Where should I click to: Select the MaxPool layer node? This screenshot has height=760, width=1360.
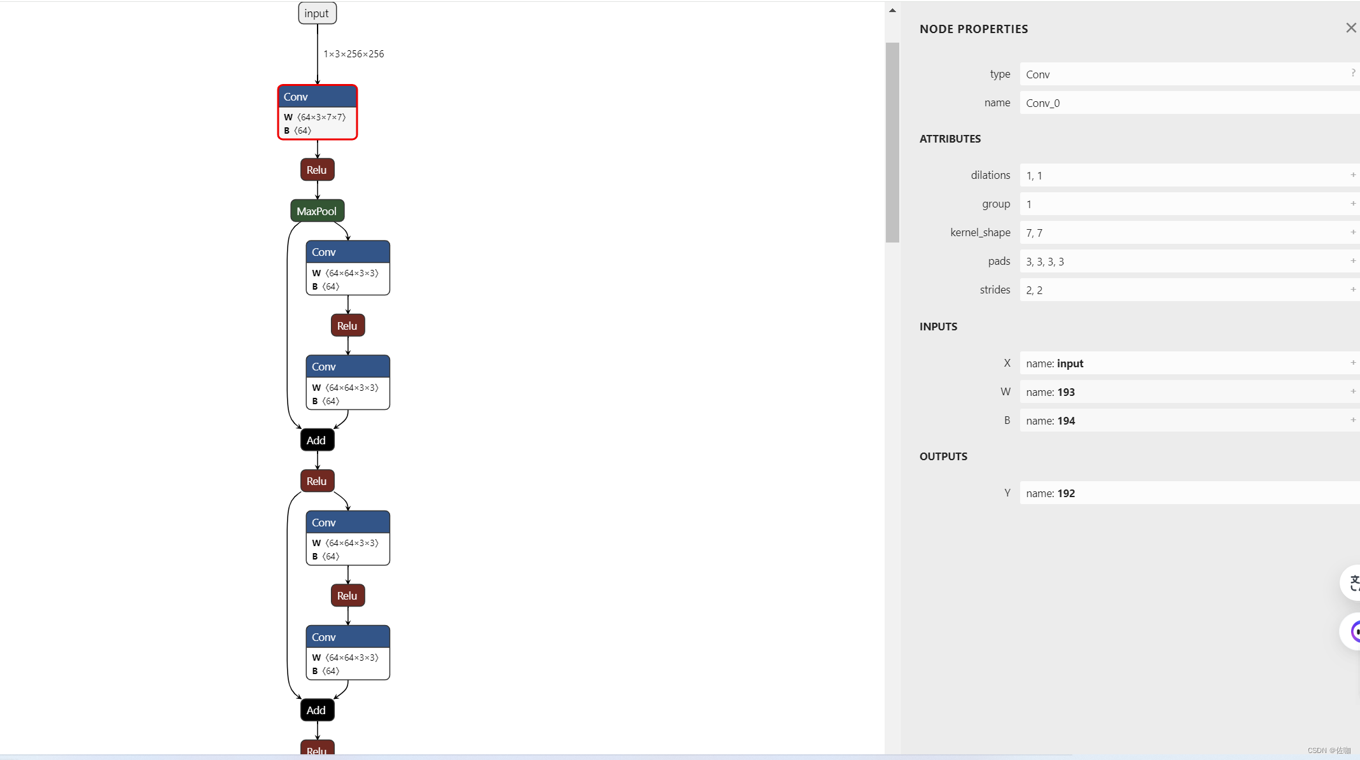pos(318,210)
